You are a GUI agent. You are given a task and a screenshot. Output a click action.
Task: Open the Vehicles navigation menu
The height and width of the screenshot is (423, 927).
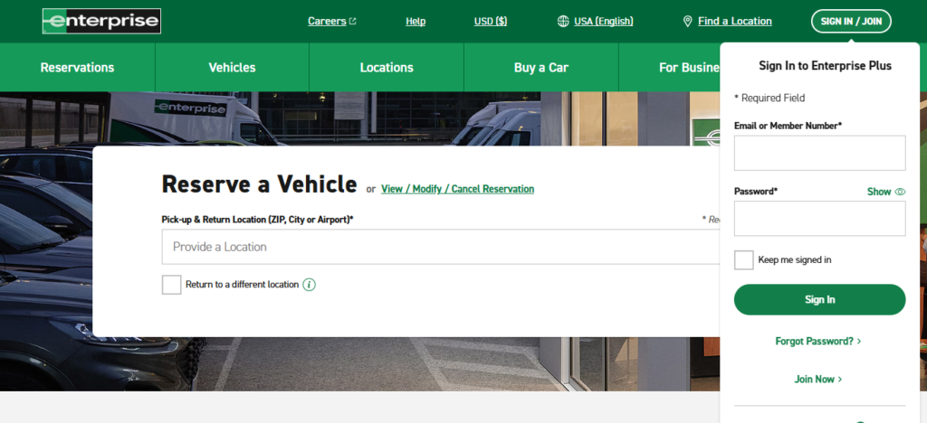232,68
